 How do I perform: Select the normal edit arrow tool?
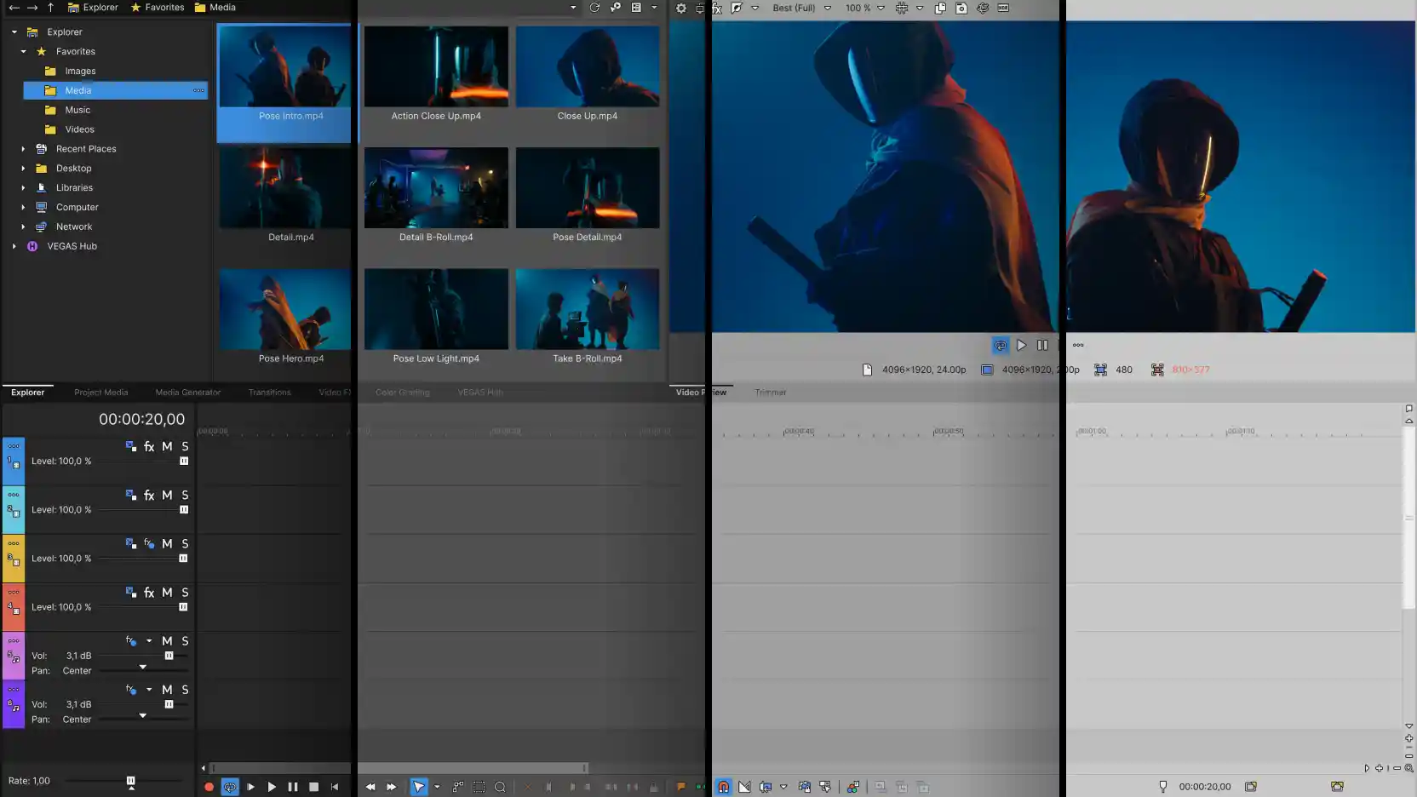pyautogui.click(x=419, y=787)
